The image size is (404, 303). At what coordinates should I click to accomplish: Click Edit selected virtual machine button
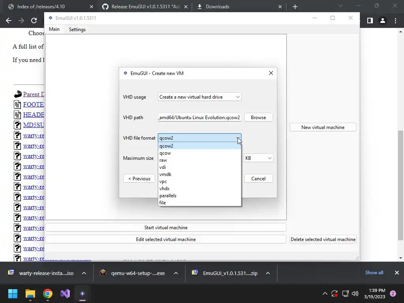point(166,239)
